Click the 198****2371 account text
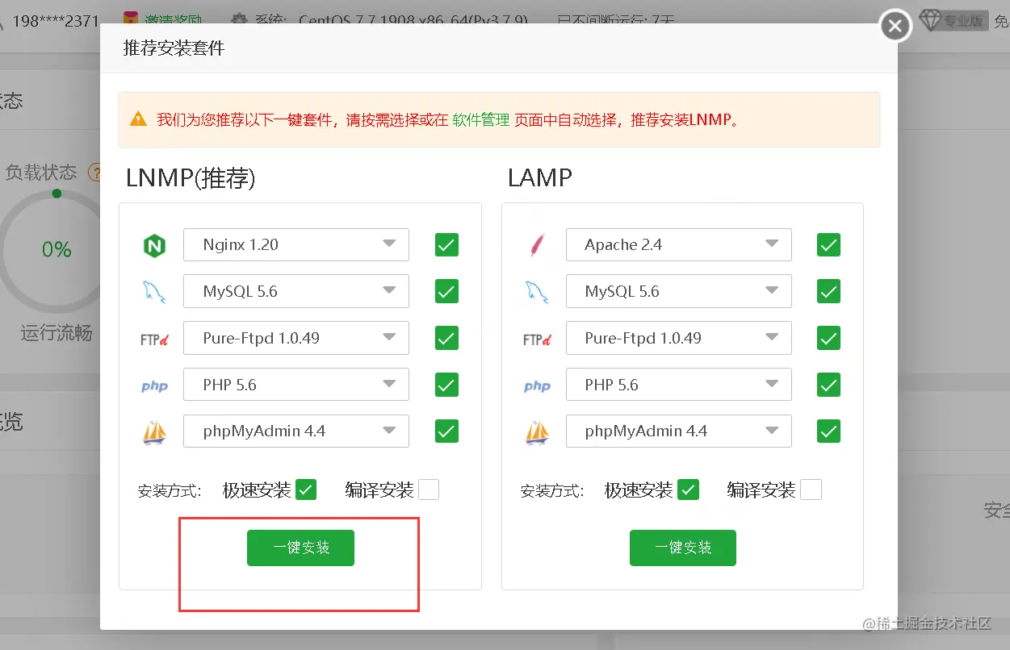This screenshot has height=650, width=1010. [56, 21]
